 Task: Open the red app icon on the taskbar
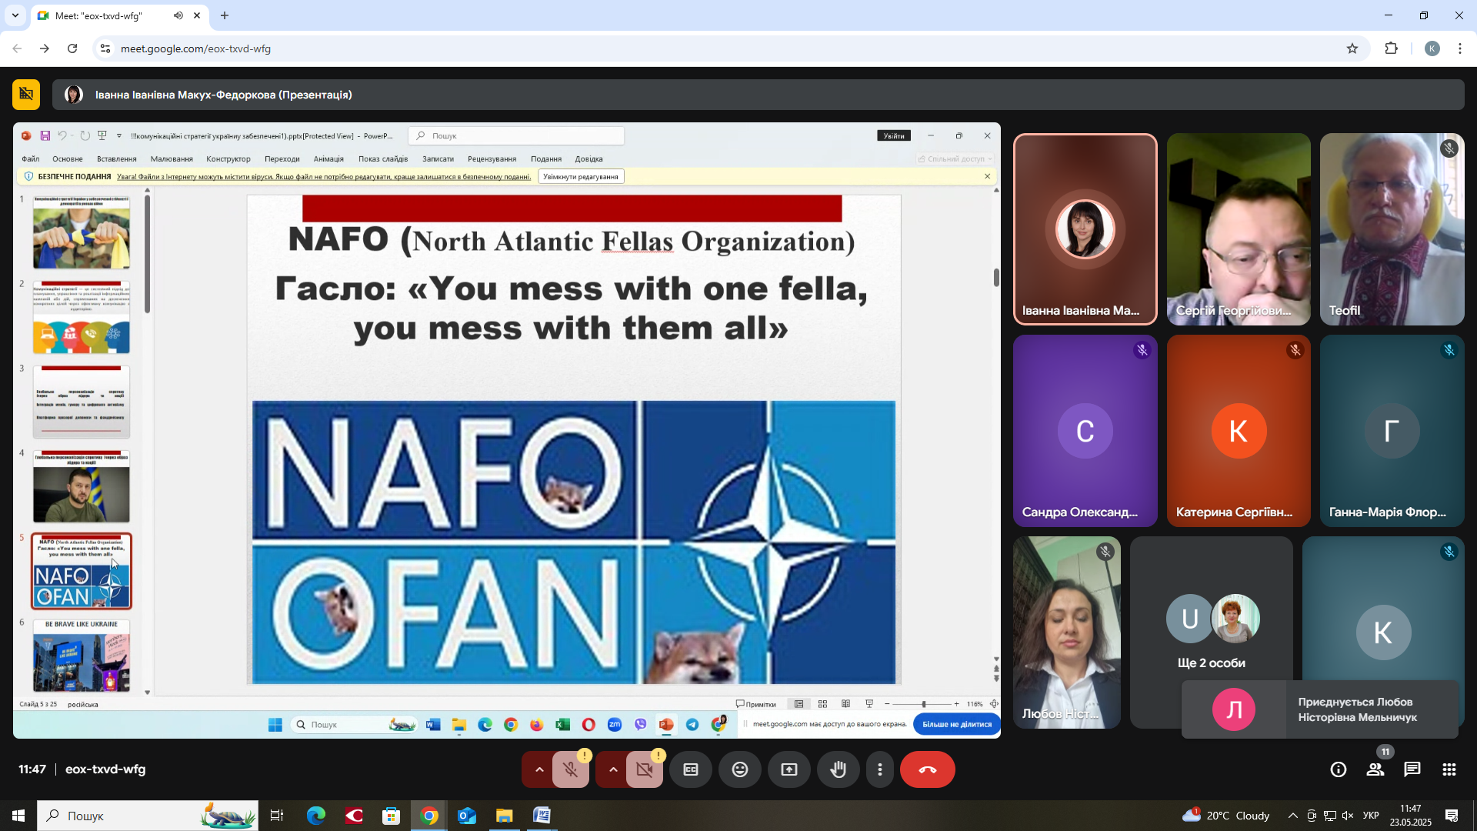[354, 816]
